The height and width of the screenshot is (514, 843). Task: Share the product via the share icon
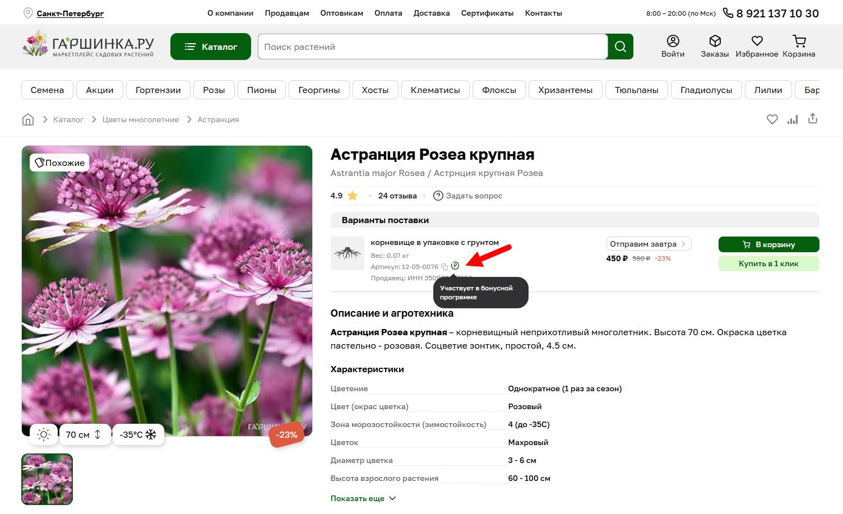click(x=812, y=119)
